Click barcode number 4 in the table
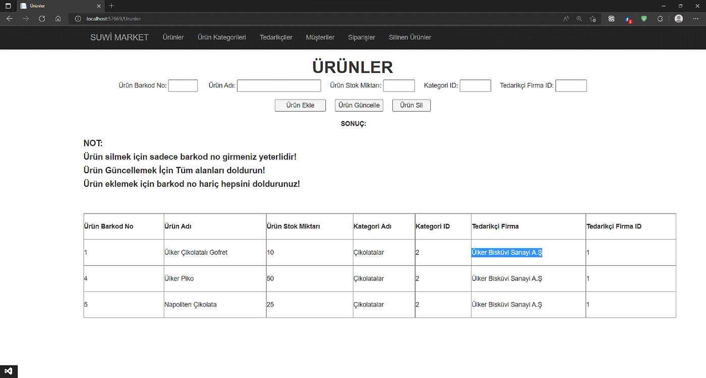706x378 pixels. [x=86, y=278]
